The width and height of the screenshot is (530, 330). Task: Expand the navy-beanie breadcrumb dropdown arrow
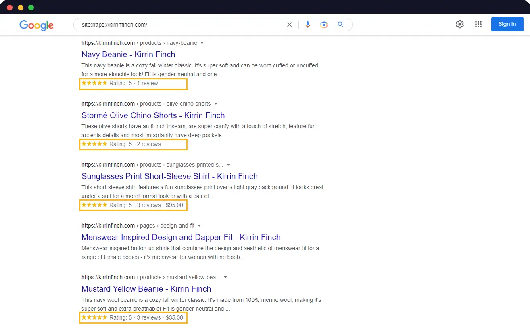[202, 43]
